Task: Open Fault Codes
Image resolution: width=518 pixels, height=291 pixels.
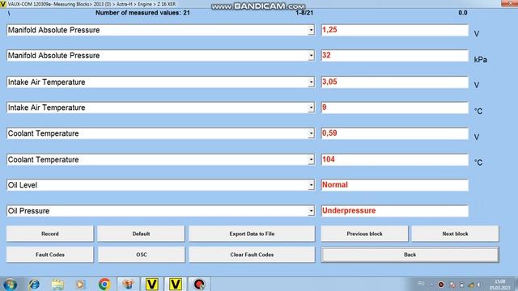Action: click(x=50, y=255)
